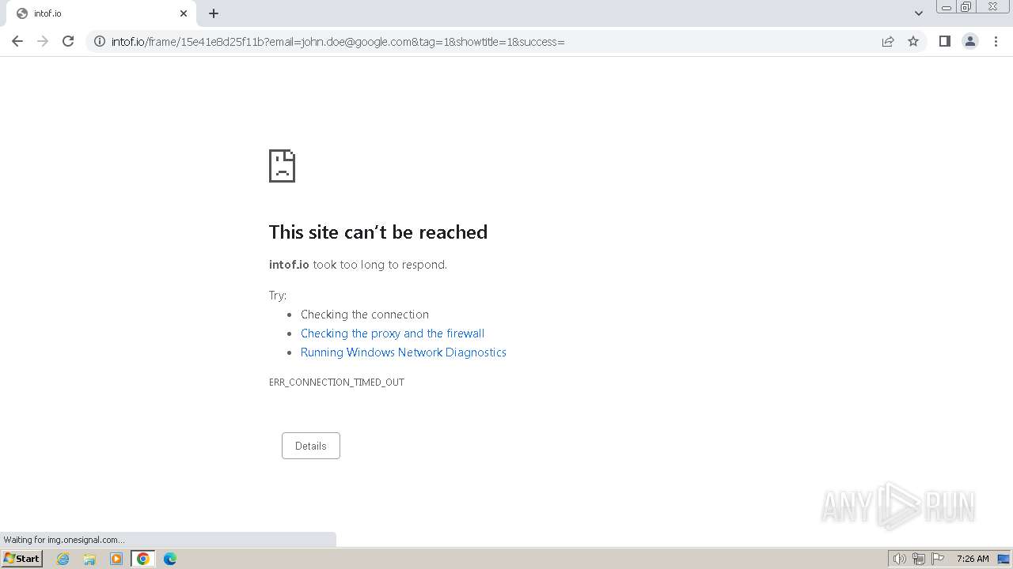Bookmark this tab with star icon
Image resolution: width=1013 pixels, height=569 pixels.
[x=913, y=41]
